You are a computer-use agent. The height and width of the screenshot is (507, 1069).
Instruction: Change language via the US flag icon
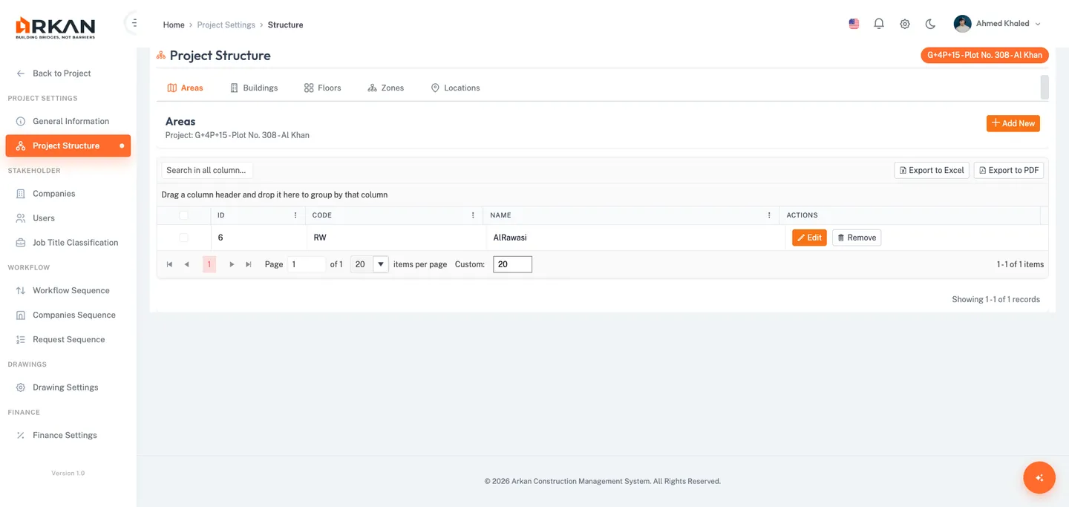(x=853, y=23)
